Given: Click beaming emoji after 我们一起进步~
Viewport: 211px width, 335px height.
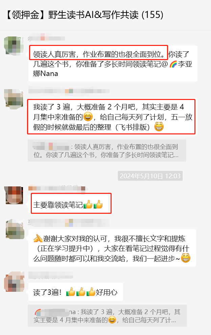Looking at the screenshot, I should [x=186, y=258].
